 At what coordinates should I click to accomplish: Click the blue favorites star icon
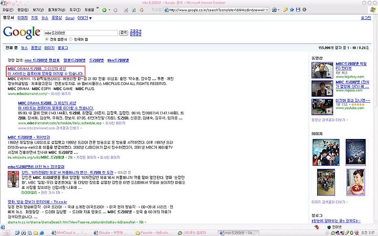tap(292, 10)
